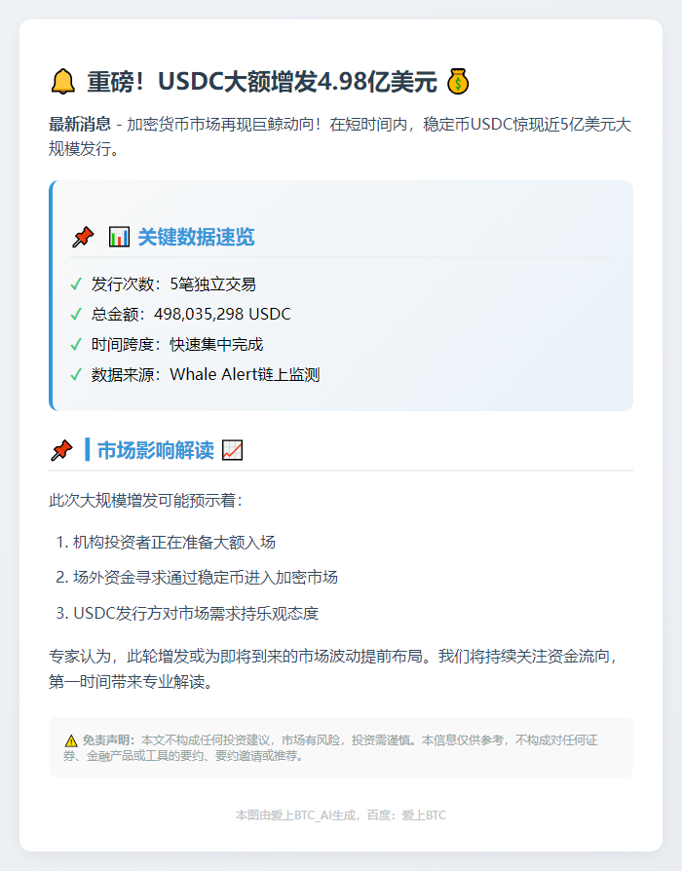Click the checkmark next to 时间跨度
682x871 pixels.
76,344
